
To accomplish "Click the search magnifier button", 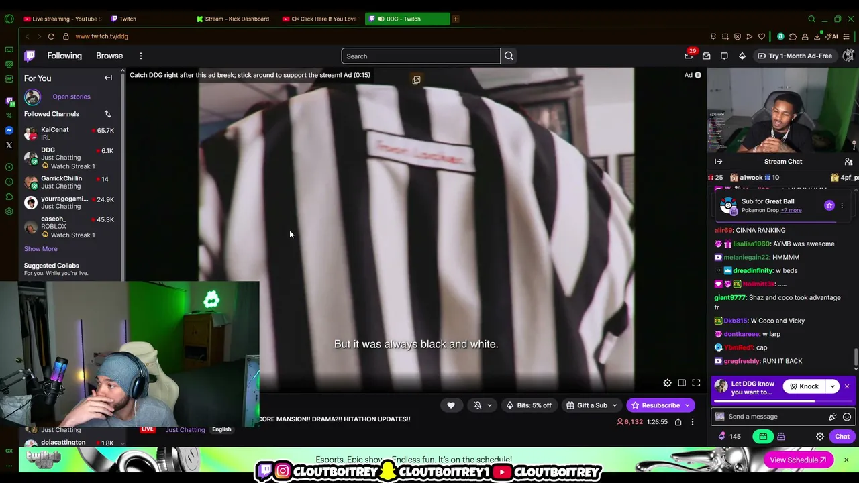I will click(509, 56).
